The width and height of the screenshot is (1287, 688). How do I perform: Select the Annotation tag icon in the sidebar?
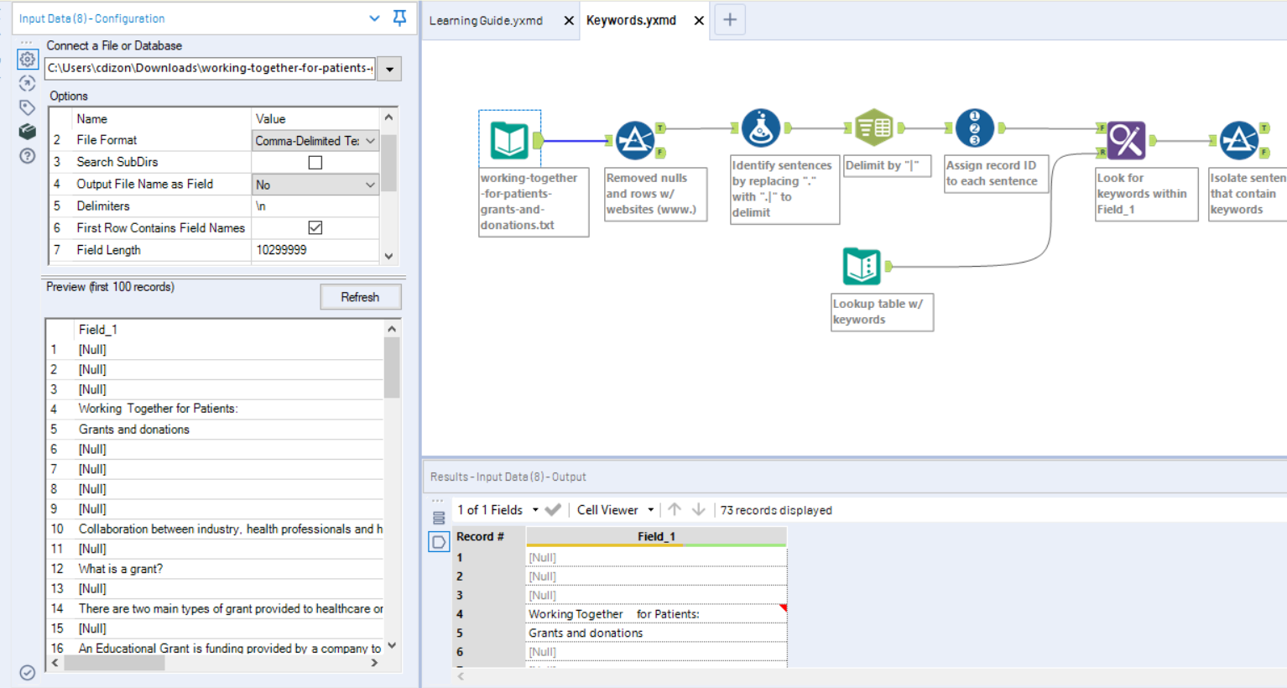(27, 107)
